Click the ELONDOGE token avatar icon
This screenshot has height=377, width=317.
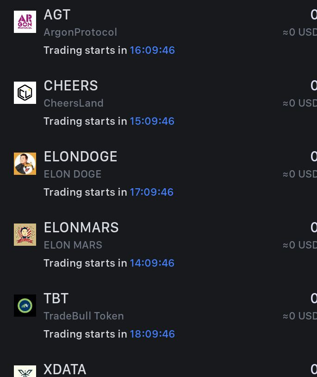[x=25, y=164]
